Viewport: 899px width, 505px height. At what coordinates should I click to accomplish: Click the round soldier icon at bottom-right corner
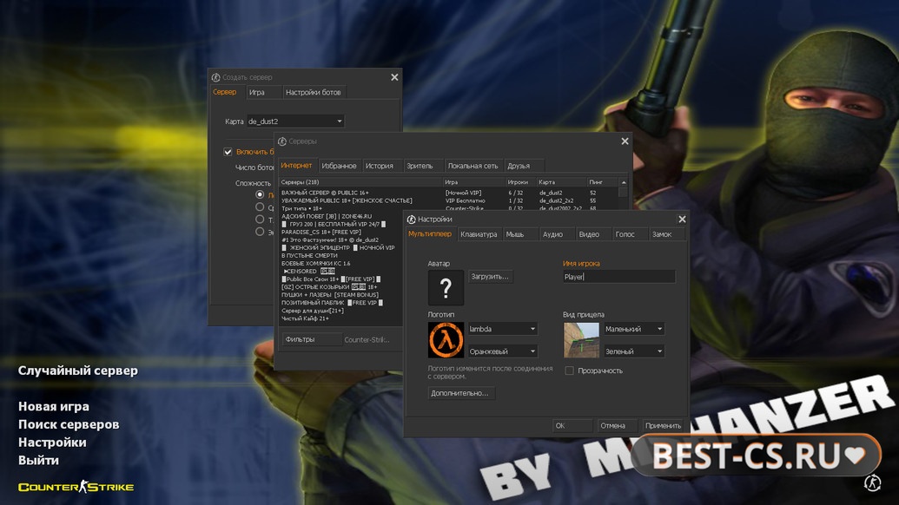click(872, 482)
